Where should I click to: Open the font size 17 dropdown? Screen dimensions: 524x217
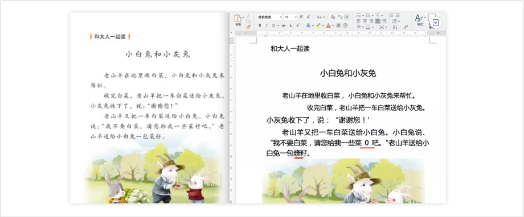pyautogui.click(x=290, y=17)
